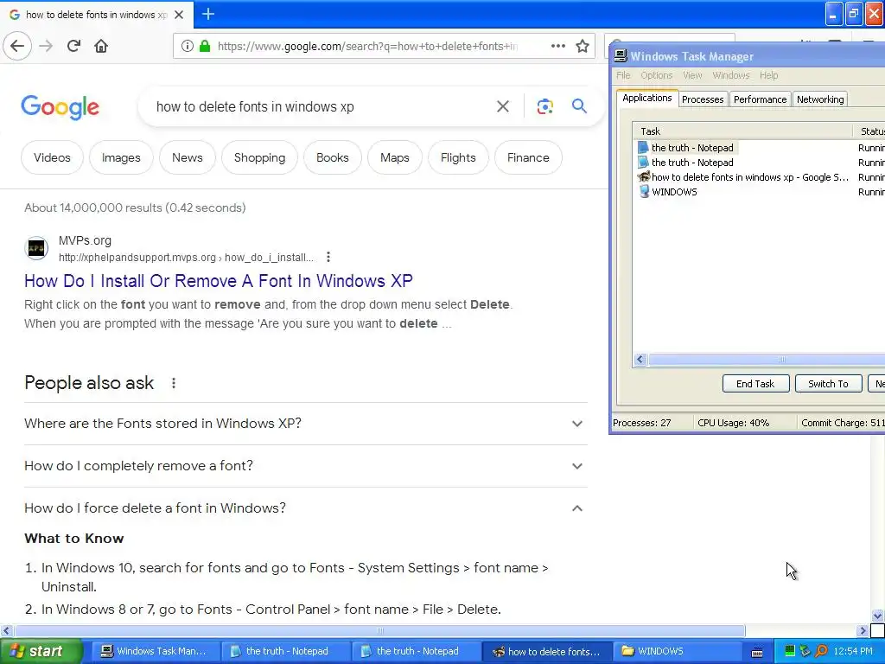Switch to the first 'the truth - Notepad' taskbar button
Image resolution: width=885 pixels, height=664 pixels.
285,652
